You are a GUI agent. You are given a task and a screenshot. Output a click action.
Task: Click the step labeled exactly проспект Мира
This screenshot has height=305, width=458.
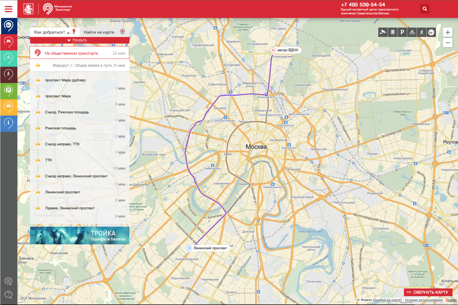[x=58, y=96]
